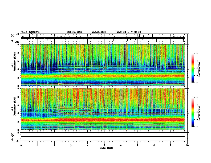Viewport: 211px width, 163px height.
Task: Click the 'start UT = 7:0:0' text
Action: point(129,32)
